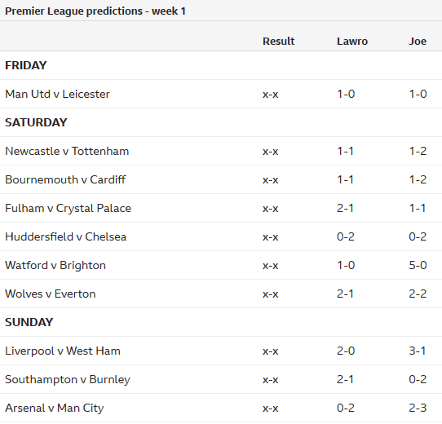Click Joe's 5-0 Watford prediction

(418, 265)
